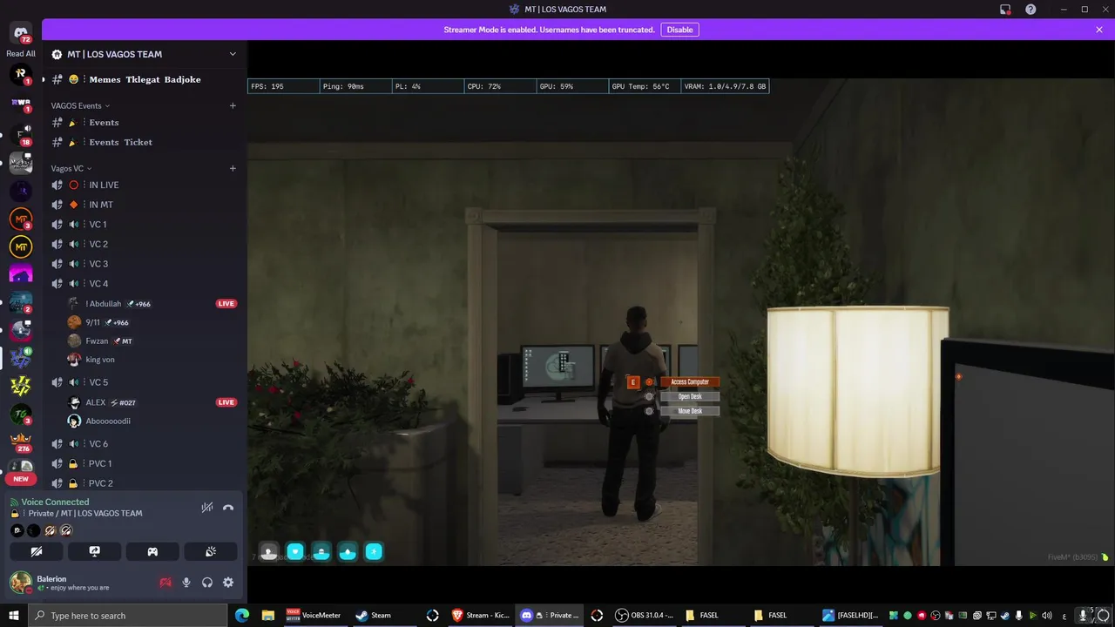Deafen with the headphones icon

click(207, 583)
